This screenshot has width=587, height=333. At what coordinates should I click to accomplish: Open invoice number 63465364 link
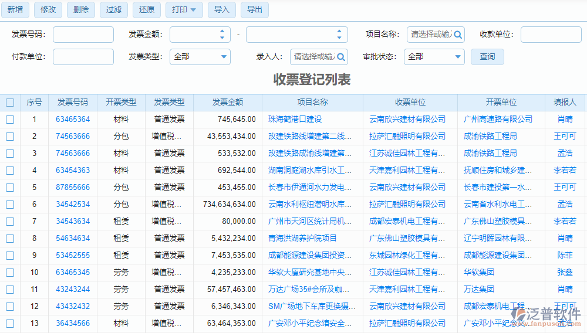[x=73, y=120]
